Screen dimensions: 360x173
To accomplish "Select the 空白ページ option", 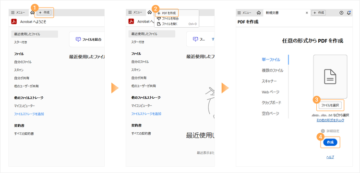I will (x=270, y=113).
